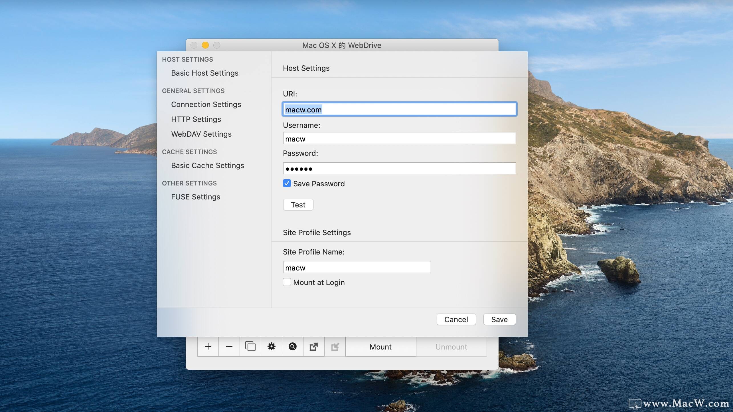733x412 pixels.
Task: Click the add site plus icon
Action: [208, 347]
